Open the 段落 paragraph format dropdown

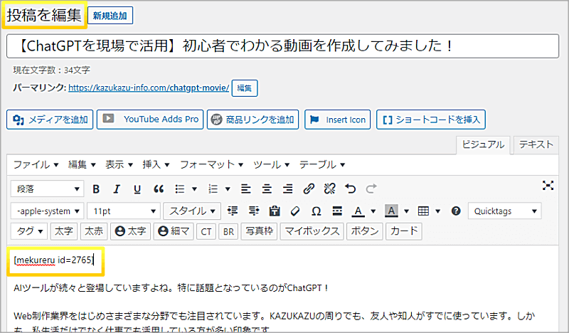(x=47, y=189)
